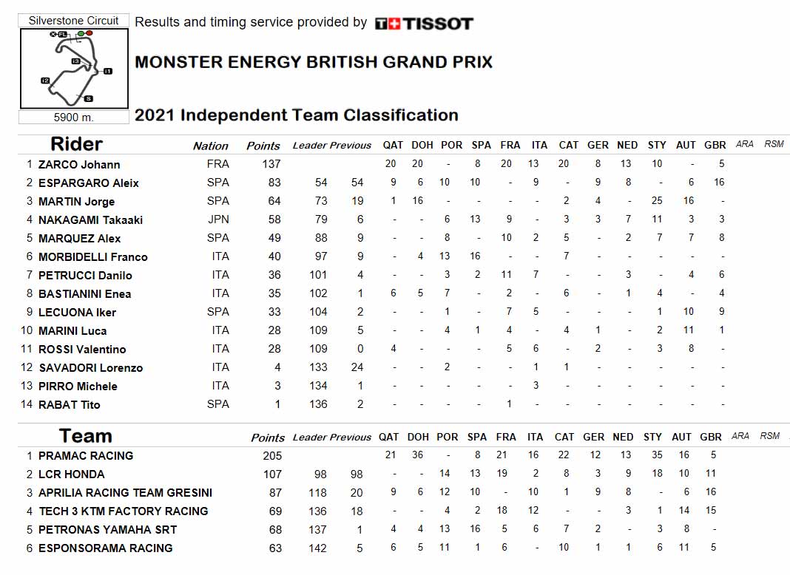This screenshot has height=575, width=790.
Task: Click the S speed trap marker on map
Action: coord(89,99)
